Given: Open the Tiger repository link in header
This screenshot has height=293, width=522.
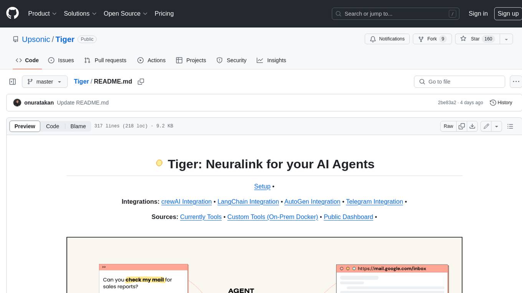Looking at the screenshot, I should tap(65, 39).
